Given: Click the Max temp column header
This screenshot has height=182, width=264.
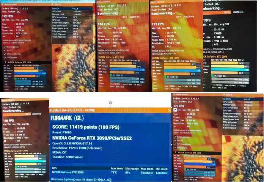Looking at the screenshot, I should [117, 168].
